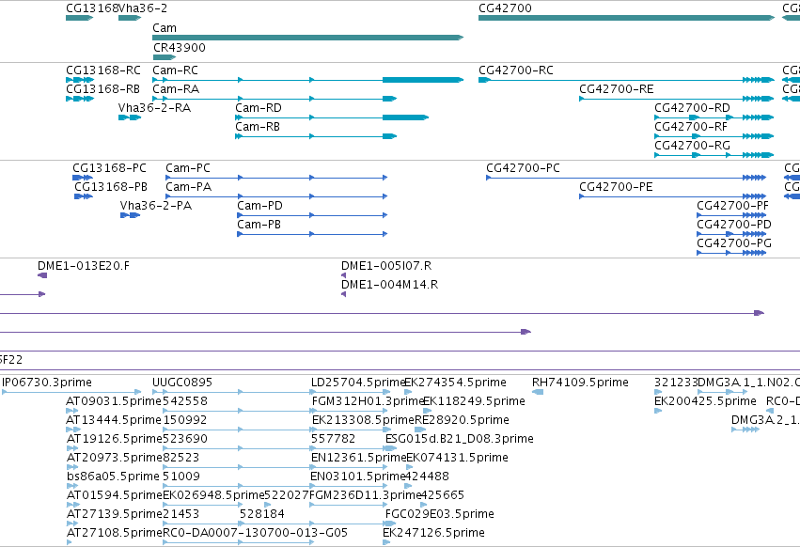Click the AT13444.5prime EST label
The image size is (800, 547).
click(114, 420)
